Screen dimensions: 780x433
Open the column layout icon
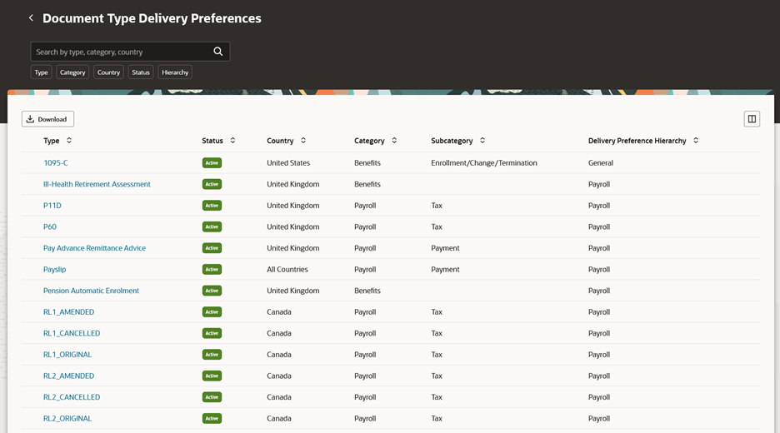pyautogui.click(x=751, y=119)
